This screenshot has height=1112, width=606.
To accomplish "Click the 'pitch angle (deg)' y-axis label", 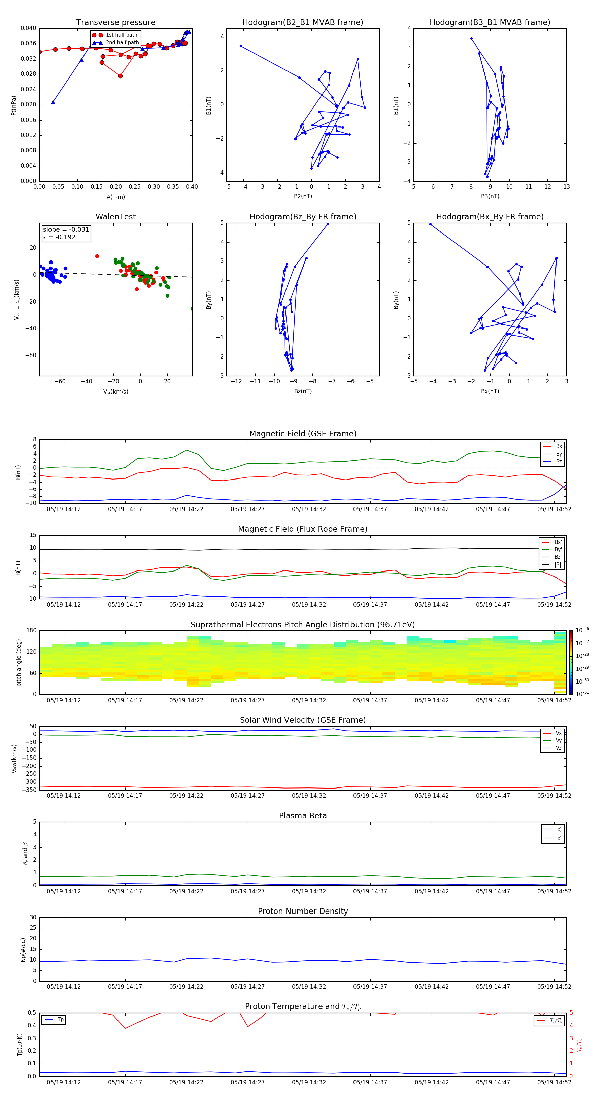I will point(19,662).
